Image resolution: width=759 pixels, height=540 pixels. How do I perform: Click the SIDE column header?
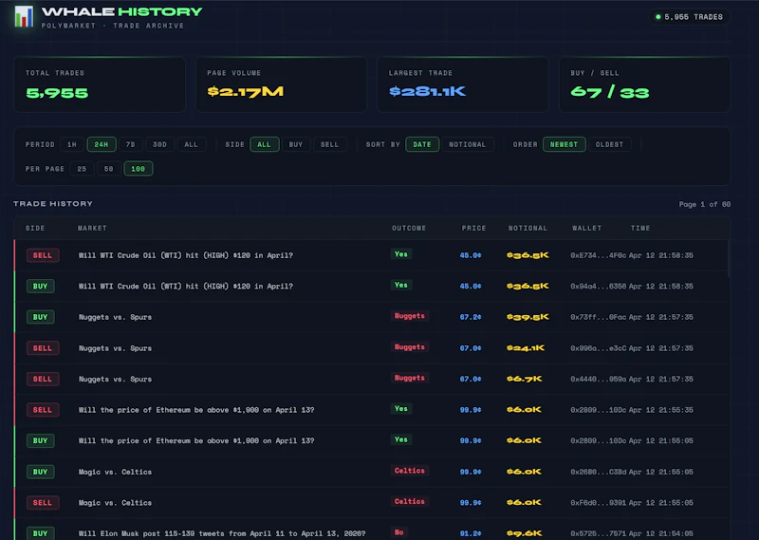tap(35, 228)
